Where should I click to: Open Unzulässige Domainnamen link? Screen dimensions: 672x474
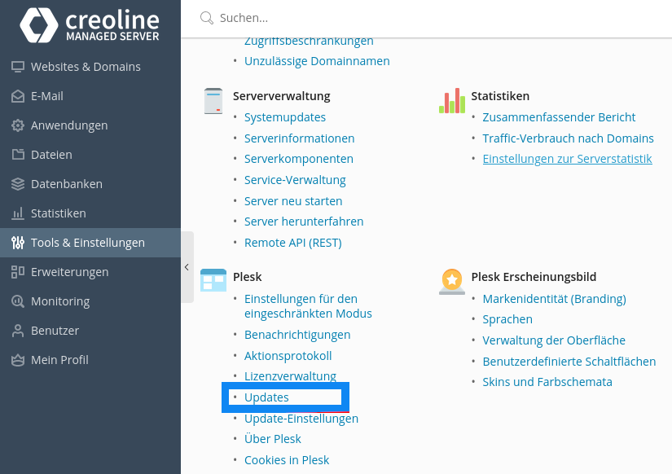tap(317, 61)
